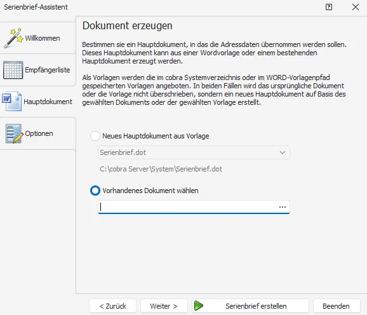This screenshot has height=315, width=367.
Task: Close the Serienbrief-Assistent window
Action: click(x=356, y=7)
